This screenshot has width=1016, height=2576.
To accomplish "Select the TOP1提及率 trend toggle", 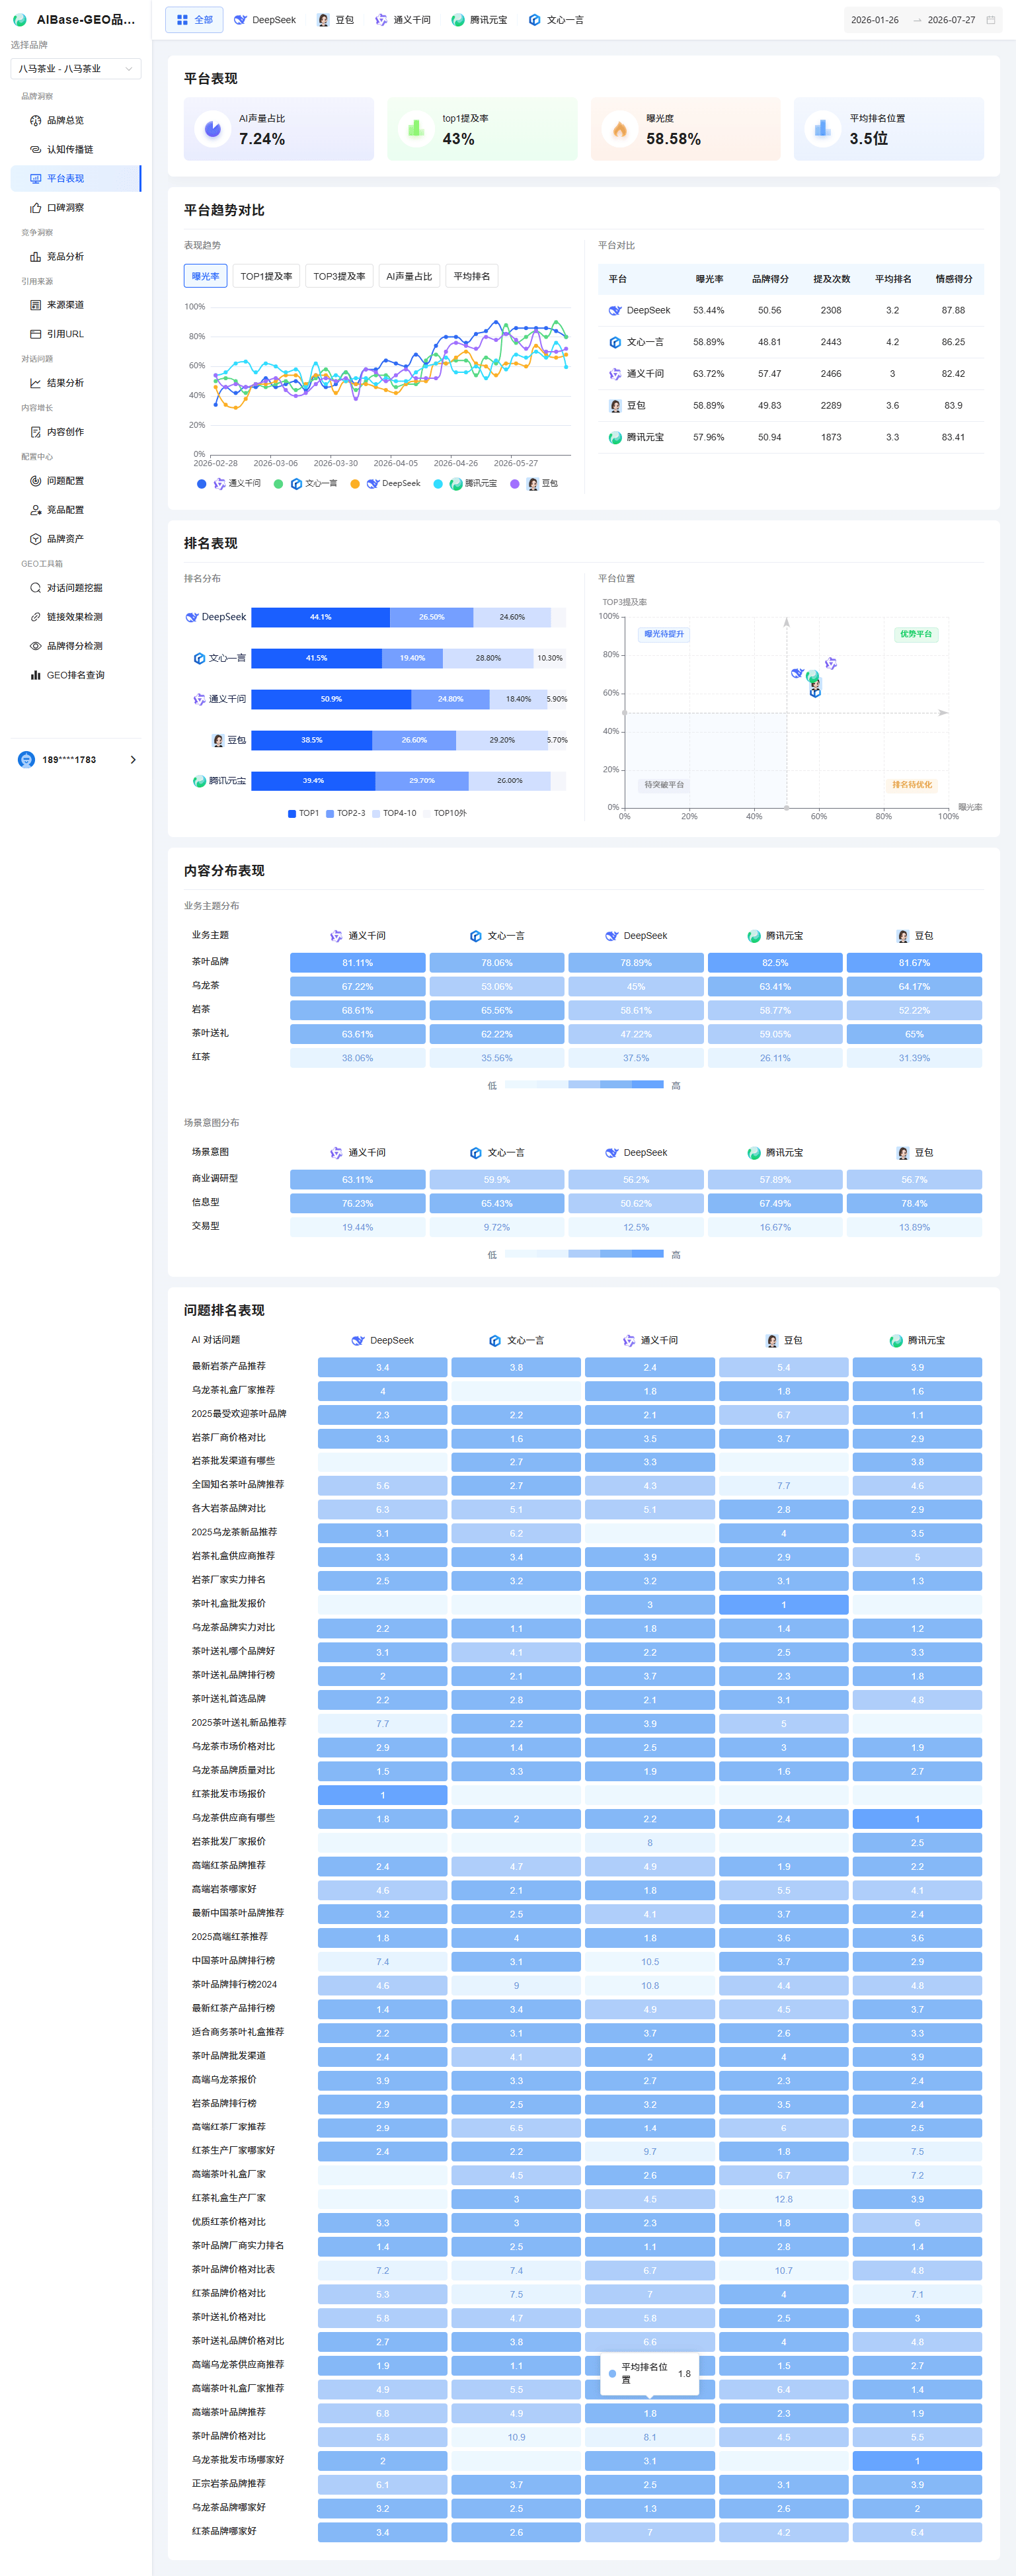I will click(x=266, y=276).
